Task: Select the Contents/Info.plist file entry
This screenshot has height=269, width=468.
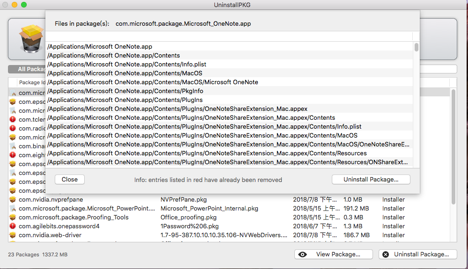Action: coord(229,65)
